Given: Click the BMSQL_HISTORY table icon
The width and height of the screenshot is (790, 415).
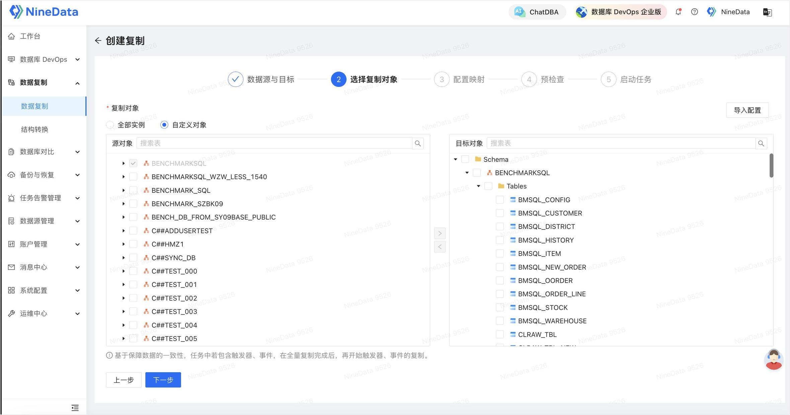Looking at the screenshot, I should (x=513, y=240).
